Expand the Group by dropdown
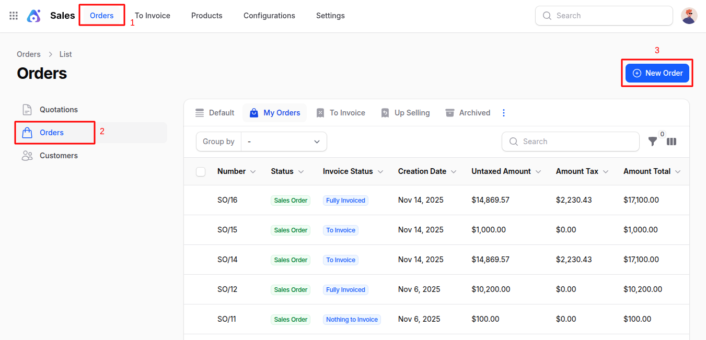Viewport: 706px width, 340px height. pos(284,142)
